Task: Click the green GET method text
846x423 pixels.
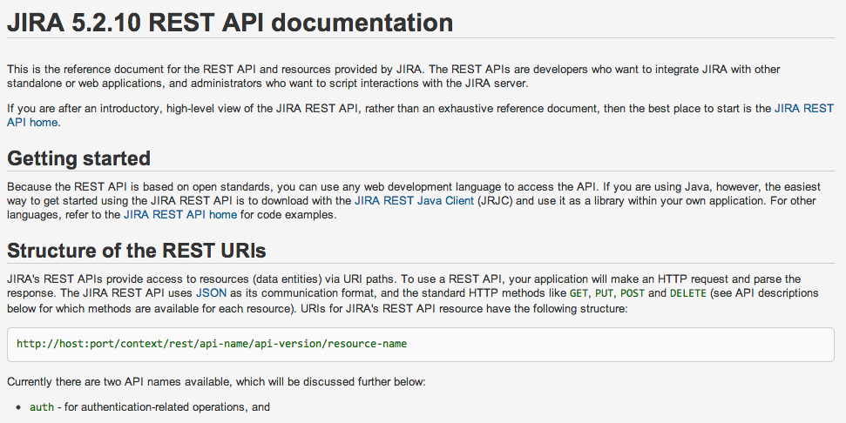Action: click(x=579, y=293)
